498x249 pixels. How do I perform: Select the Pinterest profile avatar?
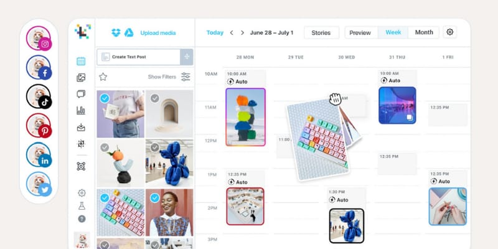(x=39, y=125)
